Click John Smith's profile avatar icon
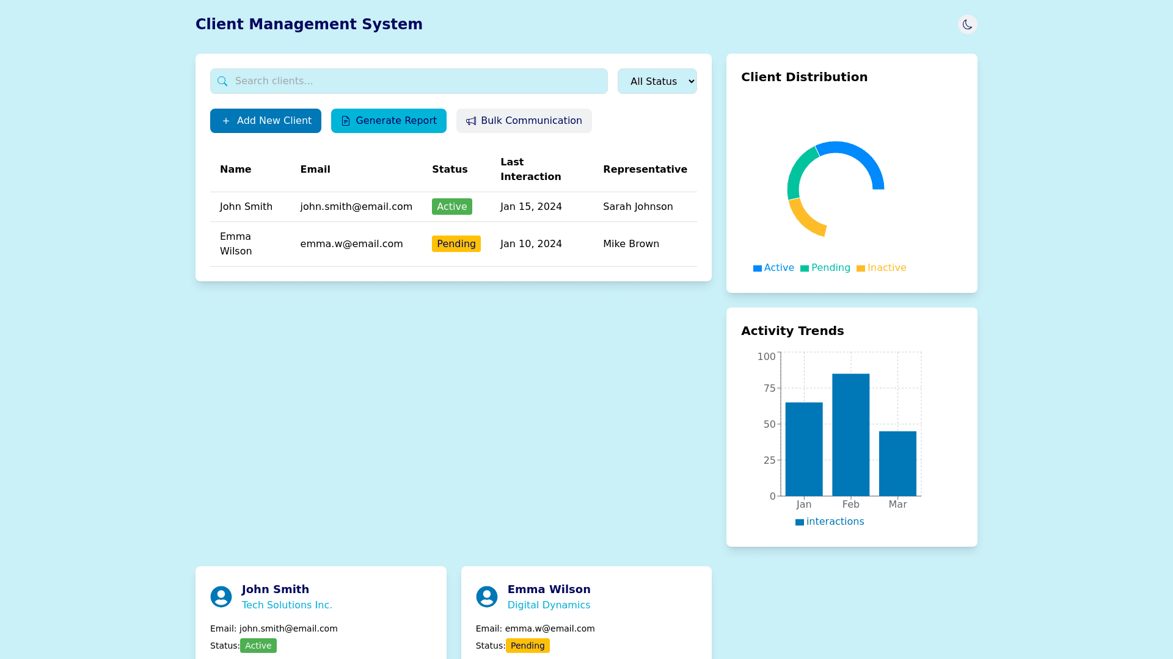 click(221, 597)
